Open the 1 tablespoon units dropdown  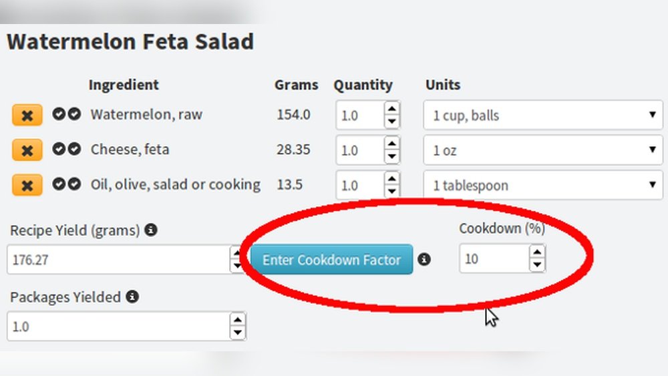coord(542,185)
